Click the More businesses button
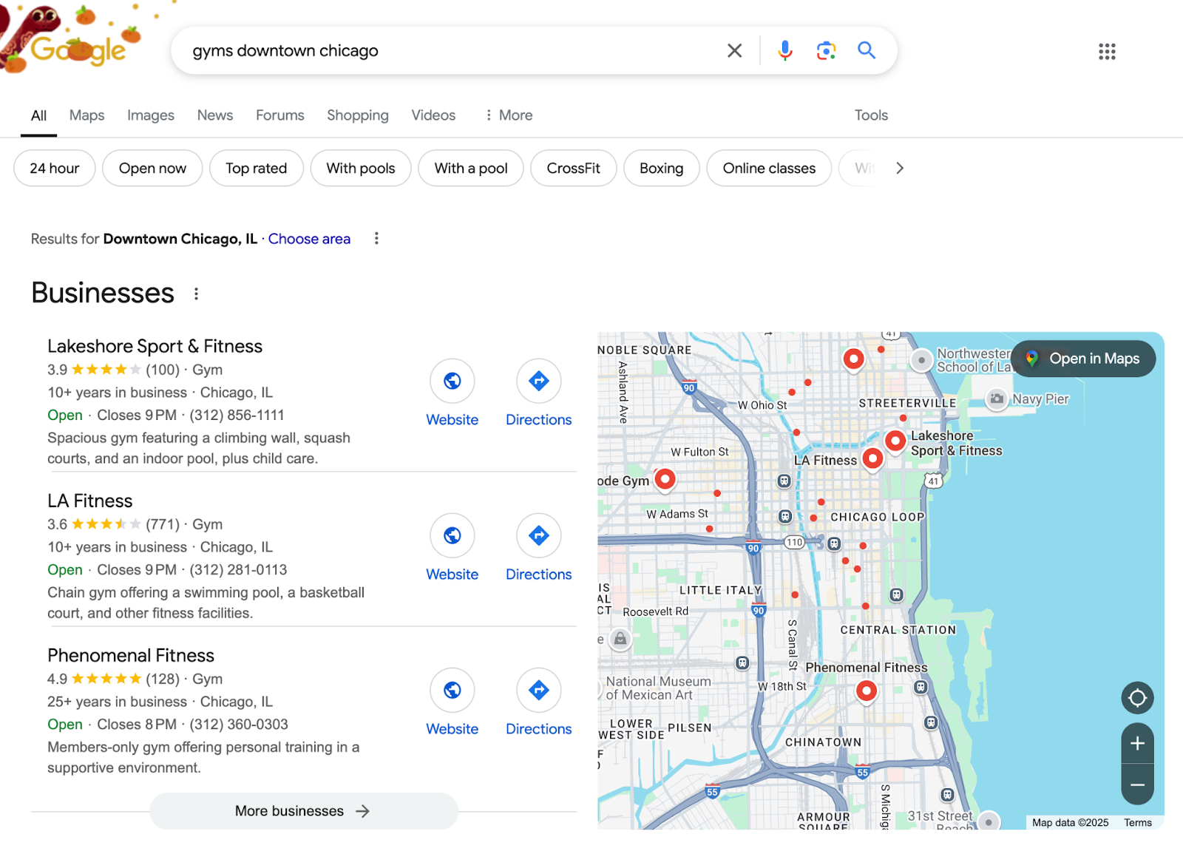 click(x=302, y=810)
